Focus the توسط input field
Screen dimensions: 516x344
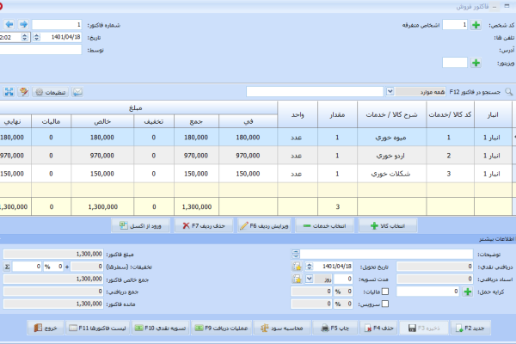point(40,50)
